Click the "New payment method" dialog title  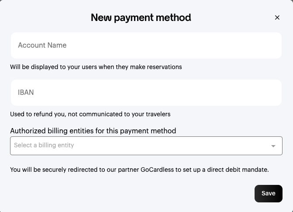141,17
